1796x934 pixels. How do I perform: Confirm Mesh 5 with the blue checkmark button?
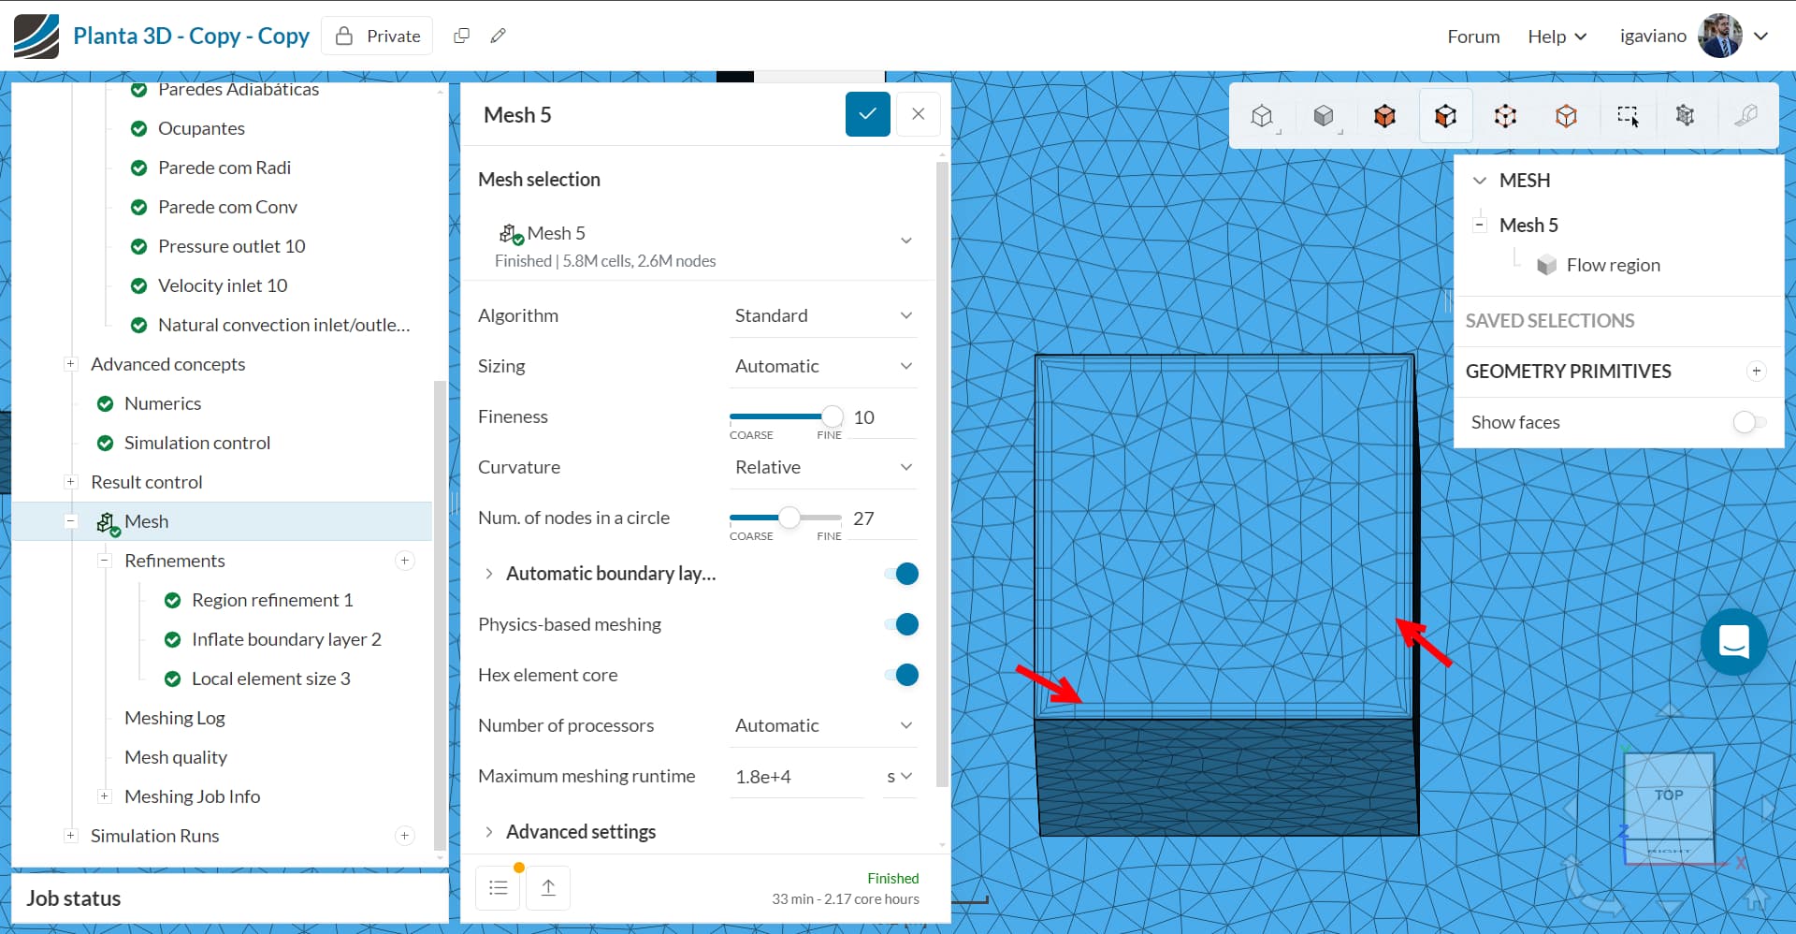click(x=868, y=114)
